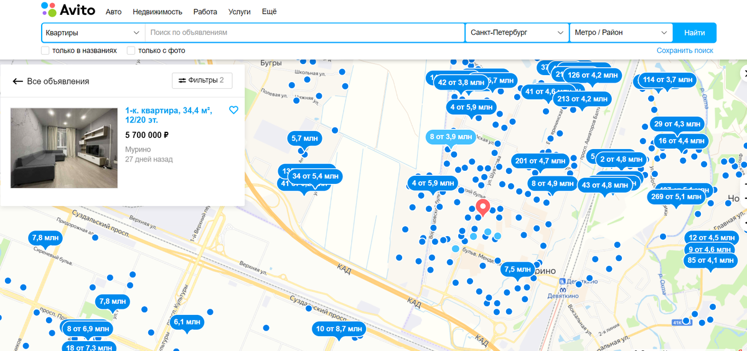Click the '6,1 млн' price marker
747x351 pixels.
(187, 322)
